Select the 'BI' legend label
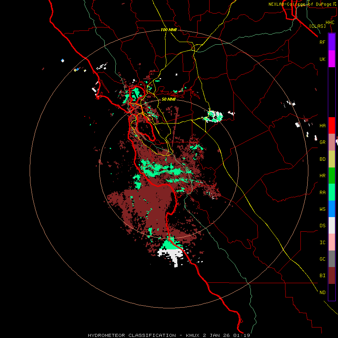 point(322,276)
